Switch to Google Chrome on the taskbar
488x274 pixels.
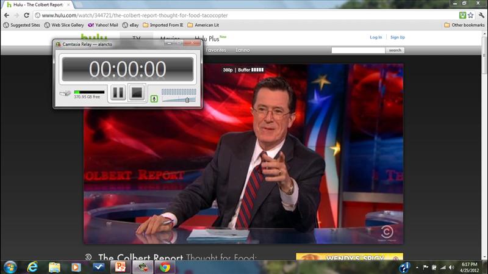click(x=165, y=267)
